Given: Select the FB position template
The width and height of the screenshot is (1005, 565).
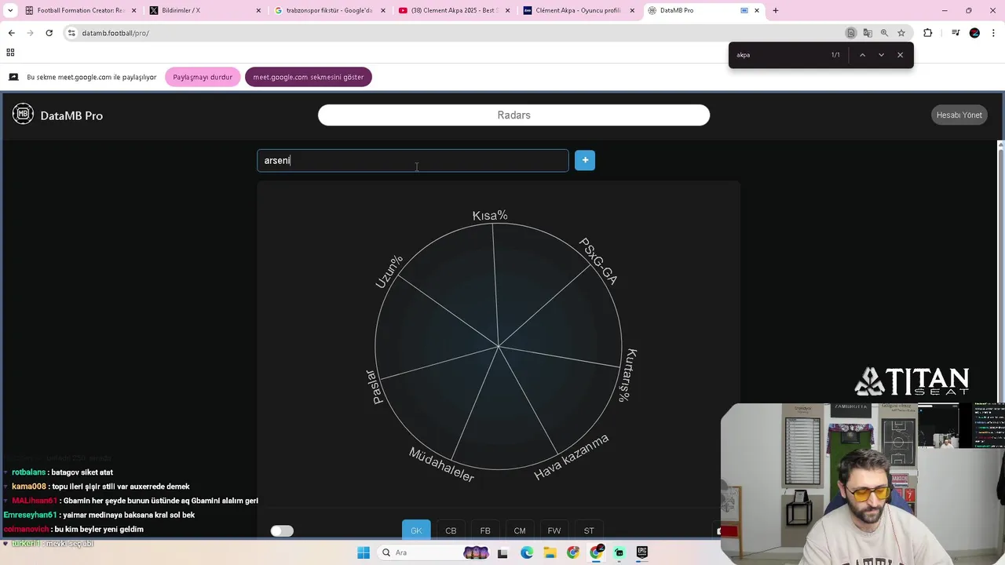Looking at the screenshot, I should pos(485,530).
